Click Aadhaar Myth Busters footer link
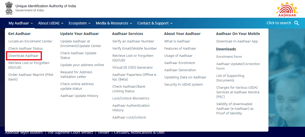The height and width of the screenshot is (137, 305). (24, 133)
